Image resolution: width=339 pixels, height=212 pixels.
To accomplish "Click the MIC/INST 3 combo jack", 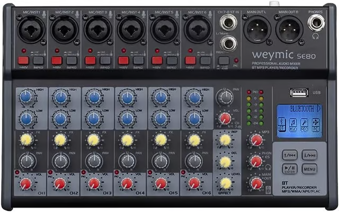I will click(x=97, y=30).
